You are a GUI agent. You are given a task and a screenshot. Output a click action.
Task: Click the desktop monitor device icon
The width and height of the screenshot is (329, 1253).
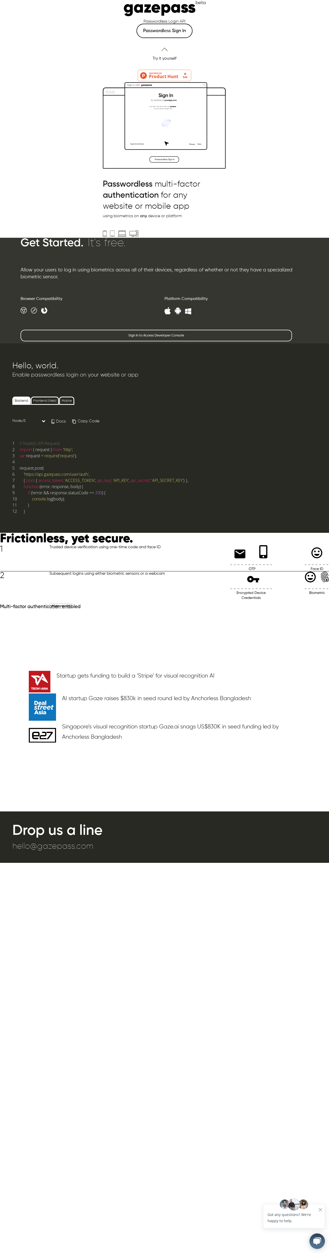pyautogui.click(x=134, y=233)
